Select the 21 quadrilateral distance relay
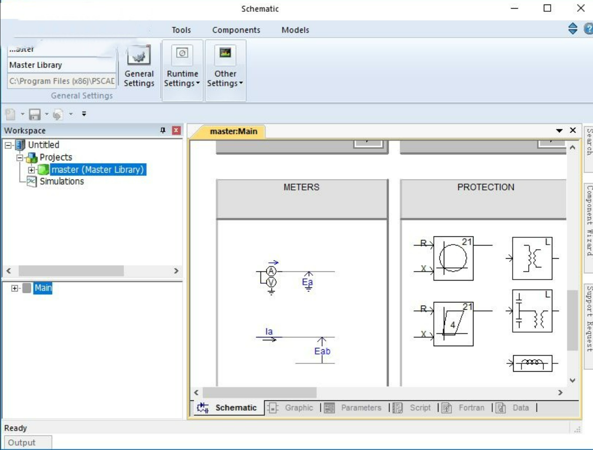The height and width of the screenshot is (450, 593). pos(453,324)
